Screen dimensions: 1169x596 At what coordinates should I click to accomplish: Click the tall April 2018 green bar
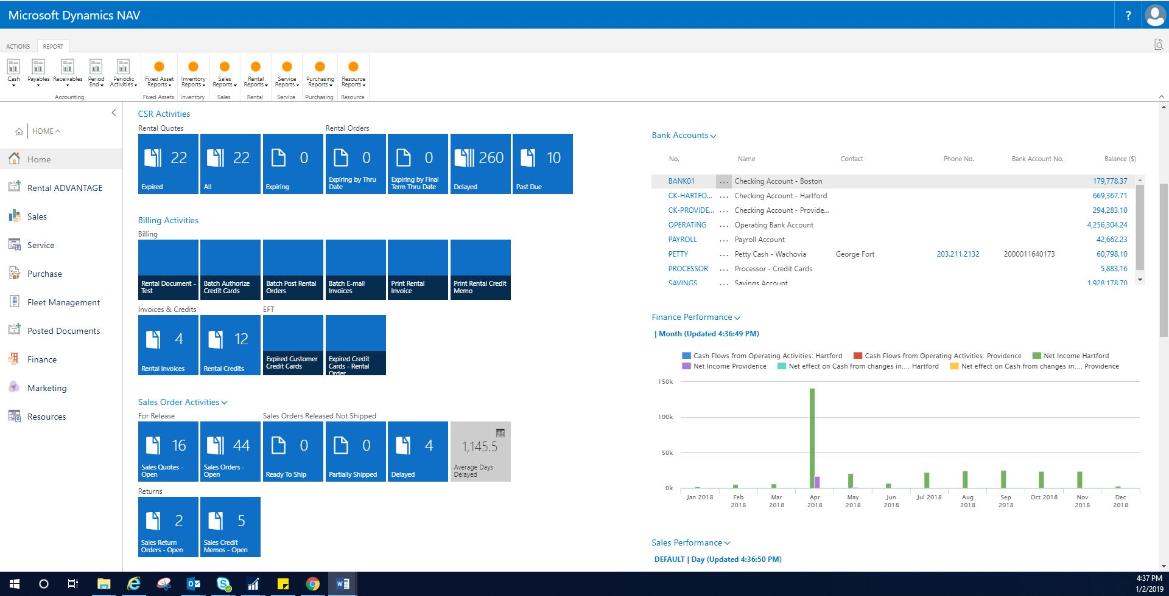(x=812, y=438)
